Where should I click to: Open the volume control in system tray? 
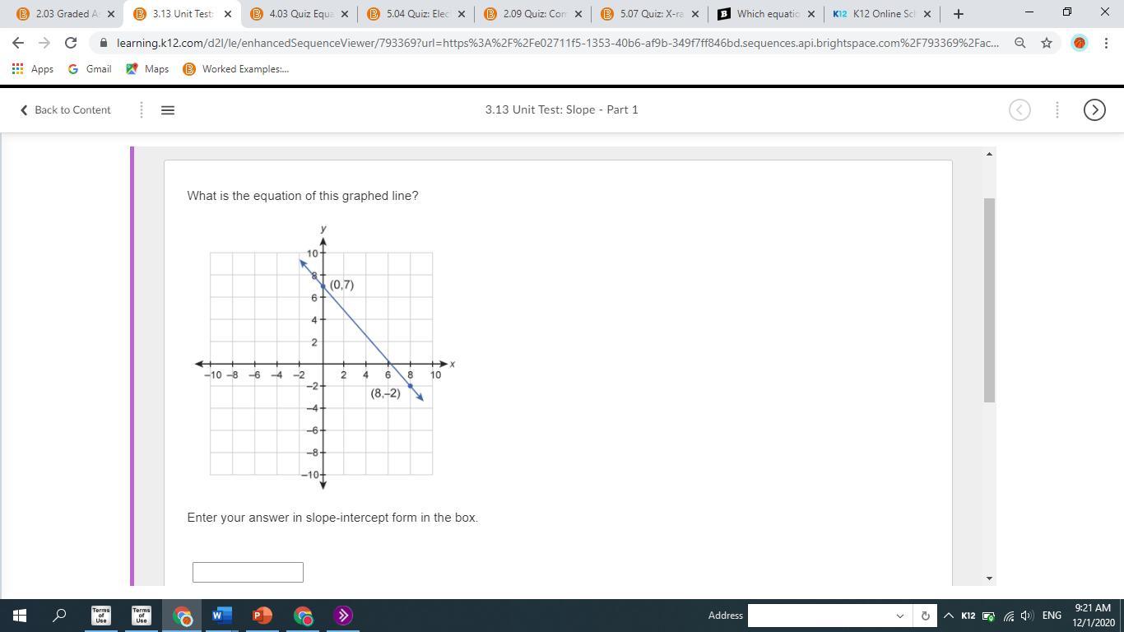point(1026,616)
